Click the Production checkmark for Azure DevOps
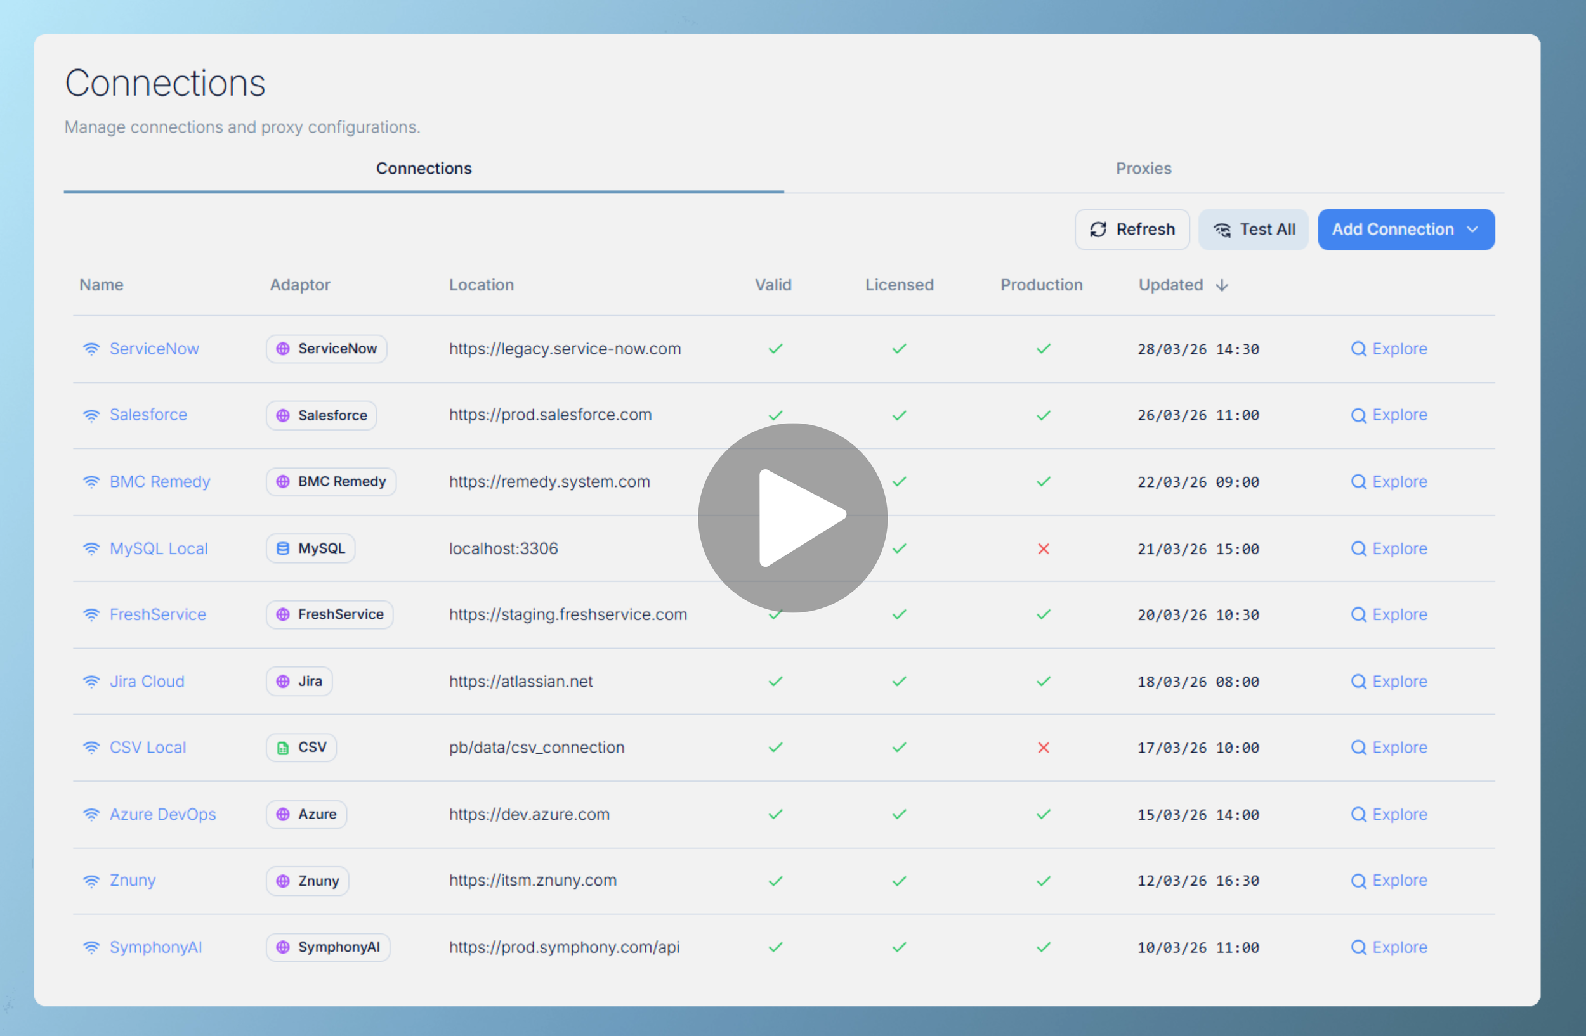Screen dimensions: 1586x1036 tap(1044, 814)
